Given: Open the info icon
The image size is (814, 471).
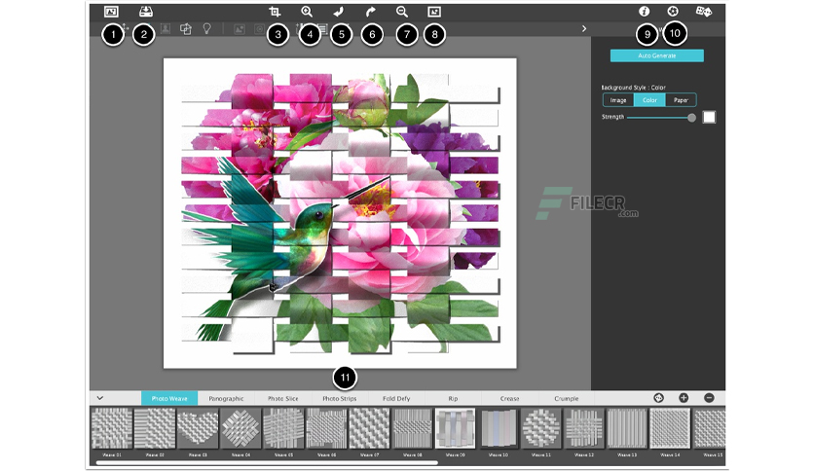Looking at the screenshot, I should point(645,11).
